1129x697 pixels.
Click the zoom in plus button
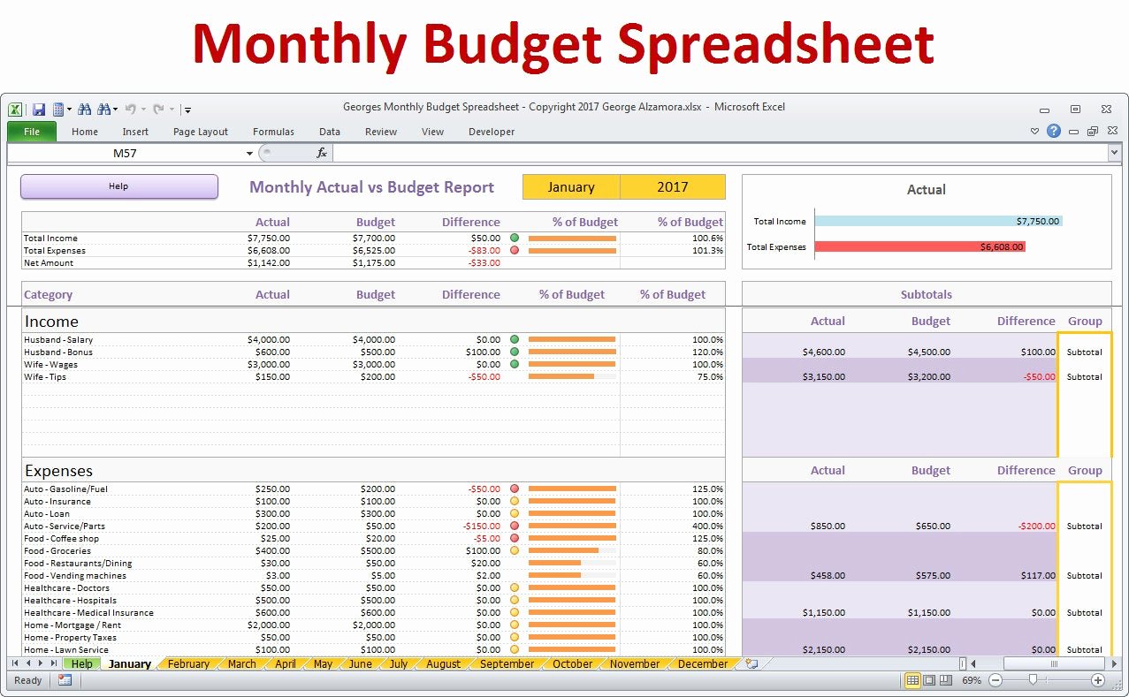tap(1098, 680)
